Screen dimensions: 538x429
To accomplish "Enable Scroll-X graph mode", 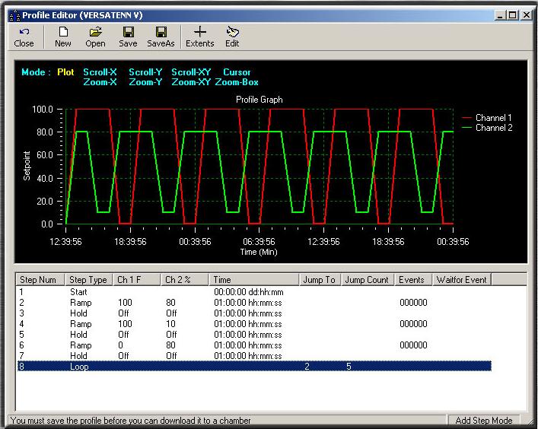I will (x=100, y=72).
